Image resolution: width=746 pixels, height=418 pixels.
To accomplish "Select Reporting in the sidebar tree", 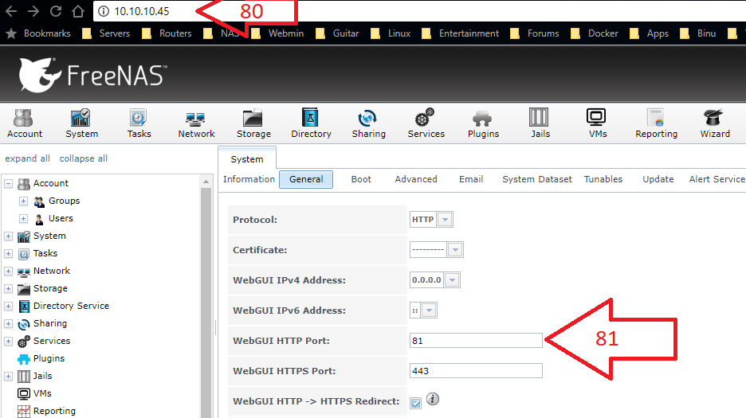I will [54, 411].
